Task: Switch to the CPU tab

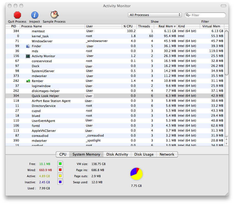Action: [x=63, y=154]
